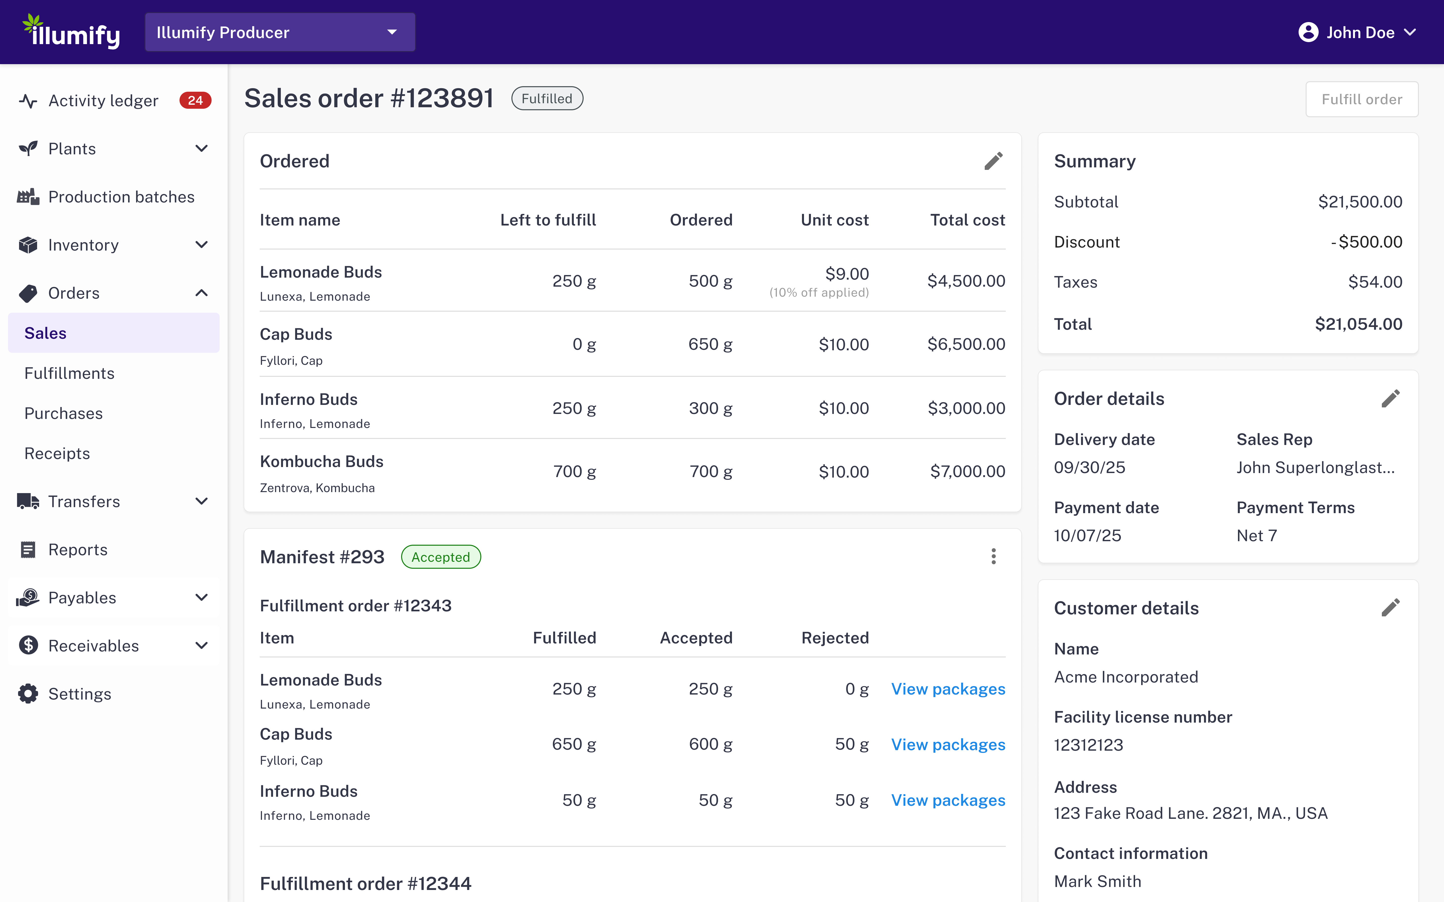This screenshot has height=902, width=1444.
Task: View packages for Cap Buds
Action: click(948, 744)
